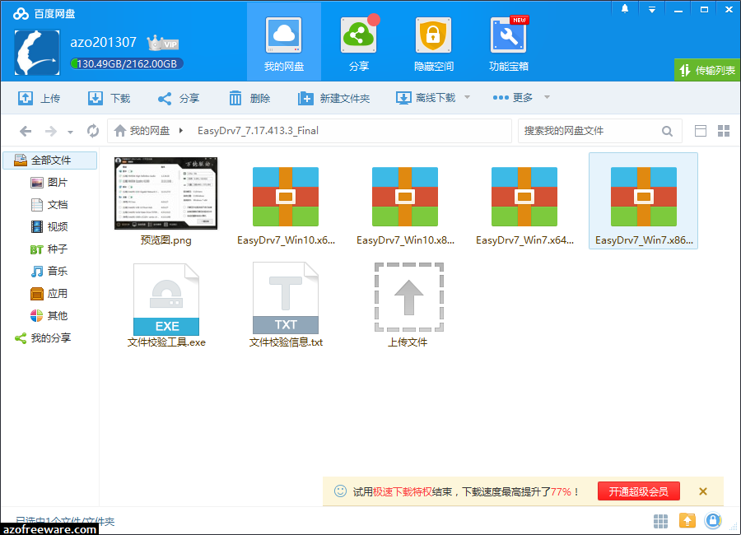Click the 分享 share toolbar button
Screen dimensions: 741x535
[x=178, y=98]
